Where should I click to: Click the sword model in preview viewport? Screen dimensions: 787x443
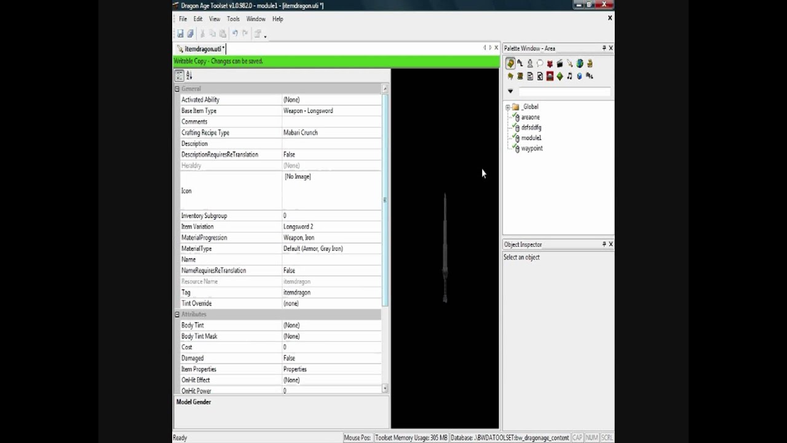(x=445, y=248)
